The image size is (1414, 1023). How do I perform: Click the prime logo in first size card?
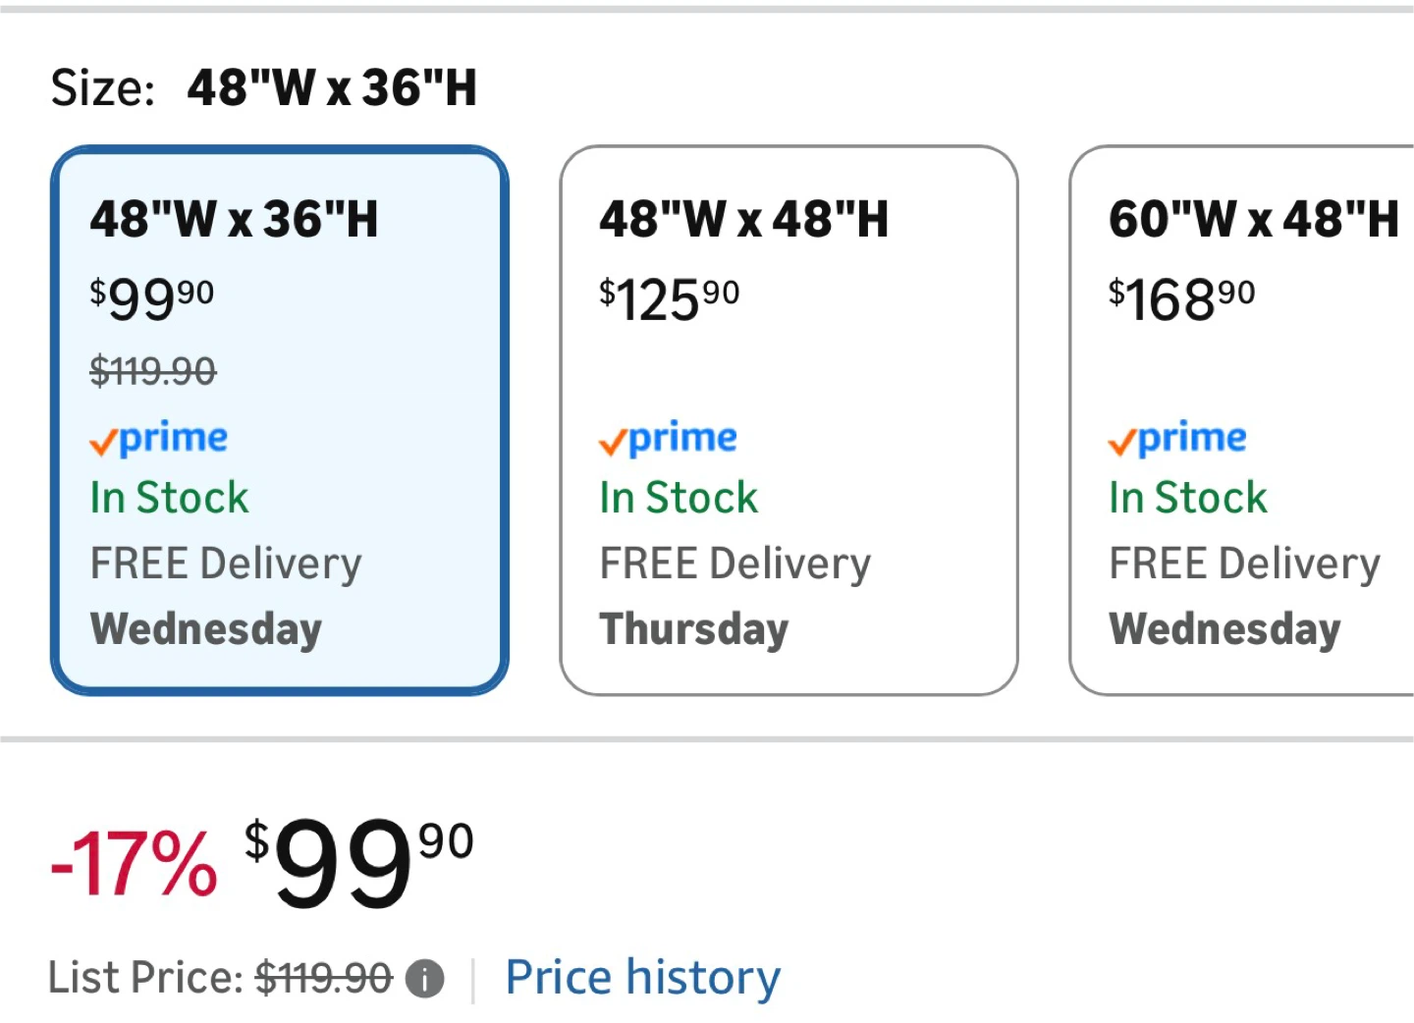(x=159, y=438)
